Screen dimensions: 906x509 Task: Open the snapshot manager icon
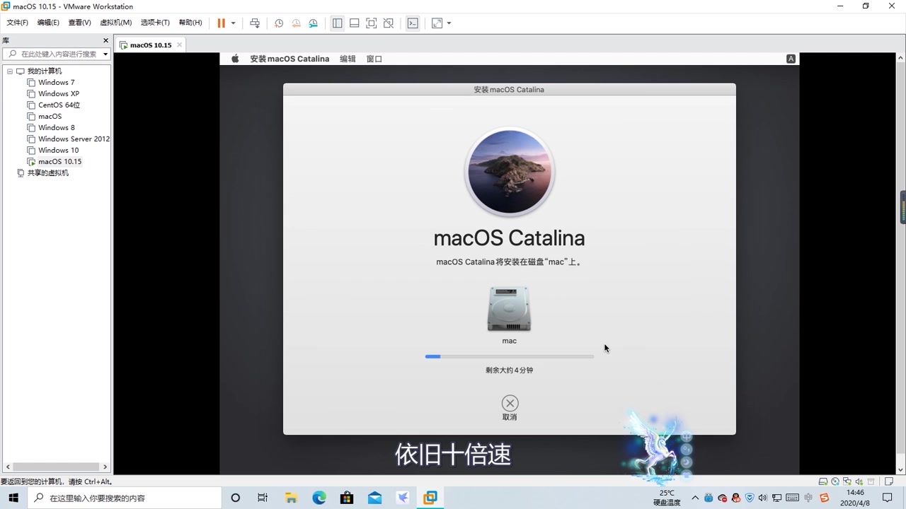click(x=313, y=23)
